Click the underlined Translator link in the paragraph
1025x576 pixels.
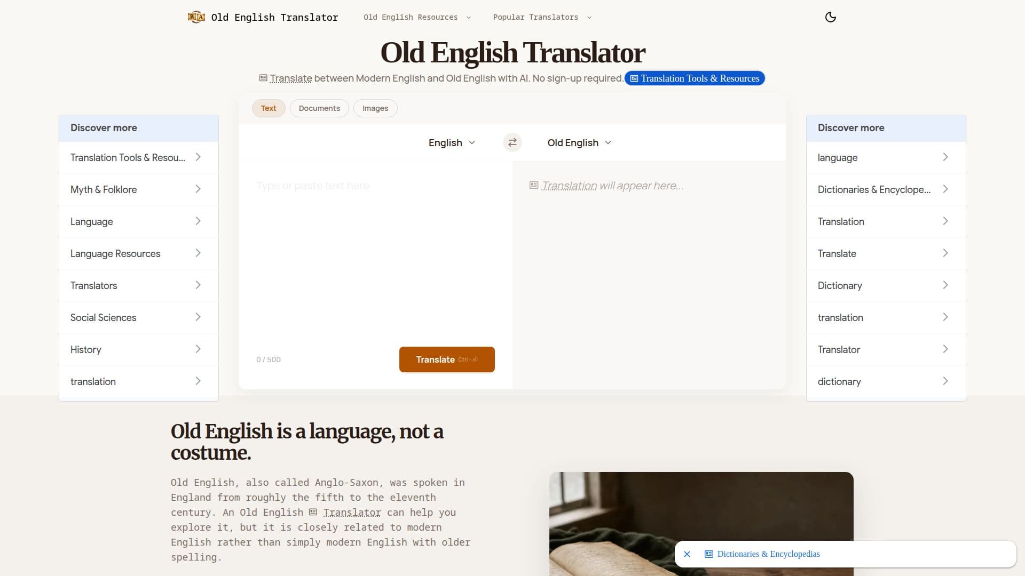point(352,512)
